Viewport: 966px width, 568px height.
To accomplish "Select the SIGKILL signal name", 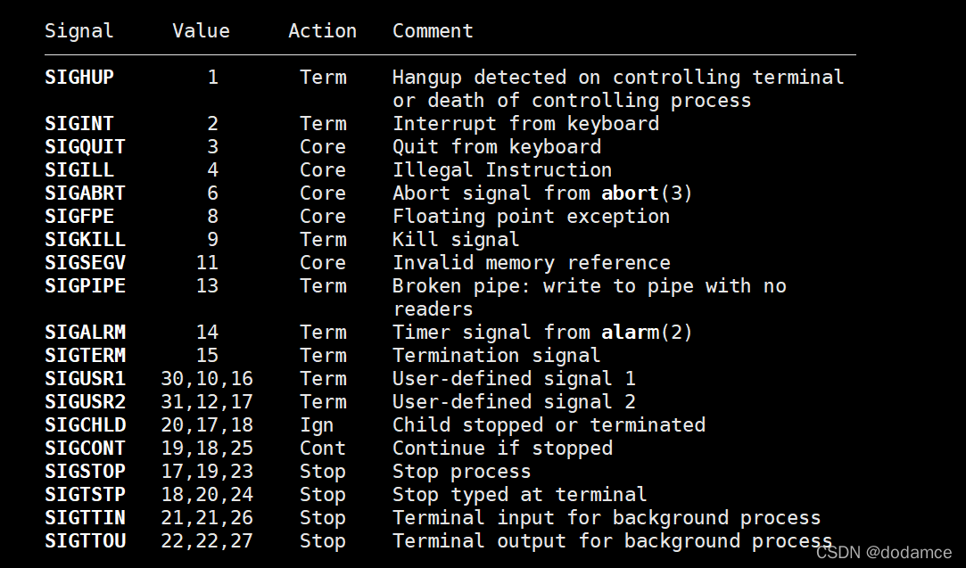I will pos(85,239).
